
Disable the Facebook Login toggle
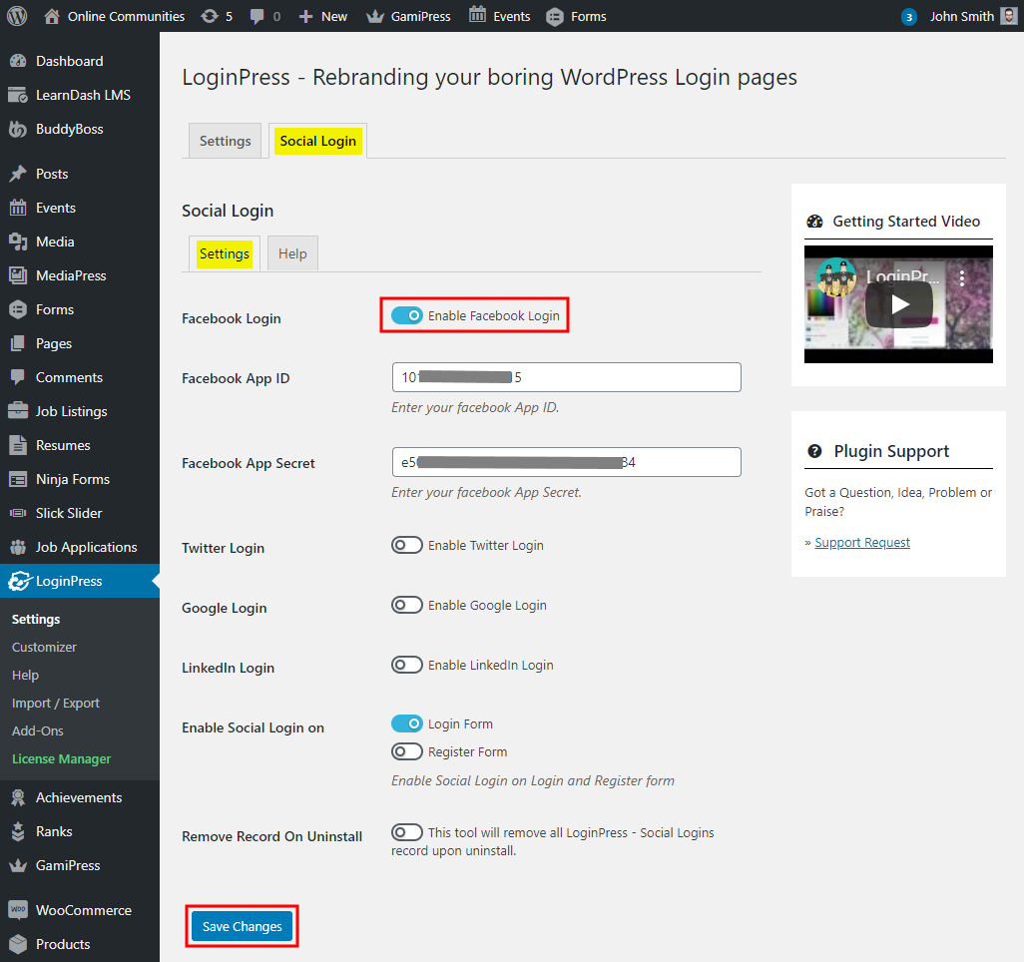409,314
